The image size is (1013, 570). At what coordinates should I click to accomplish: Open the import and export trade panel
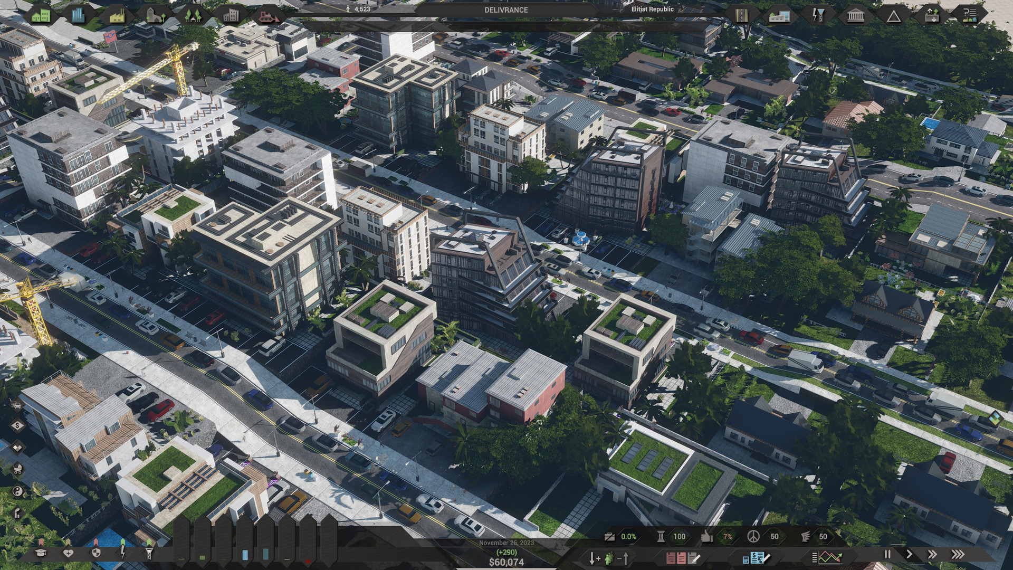pyautogui.click(x=932, y=15)
